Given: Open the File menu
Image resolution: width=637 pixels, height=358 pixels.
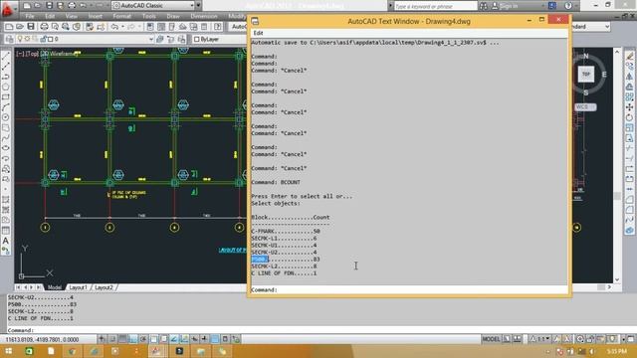Looking at the screenshot, I should click(x=30, y=16).
